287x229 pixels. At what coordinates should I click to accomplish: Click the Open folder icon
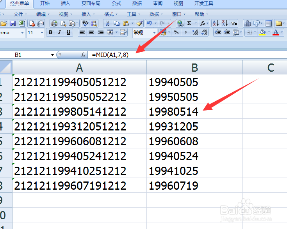[x=3, y=23]
